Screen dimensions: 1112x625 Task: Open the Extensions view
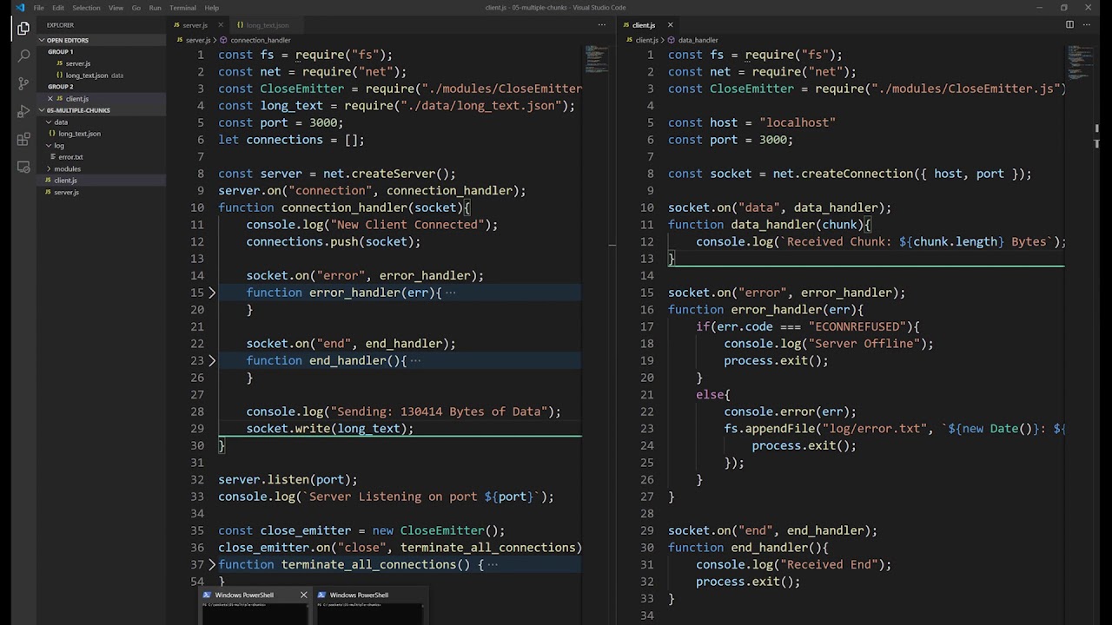pyautogui.click(x=23, y=140)
